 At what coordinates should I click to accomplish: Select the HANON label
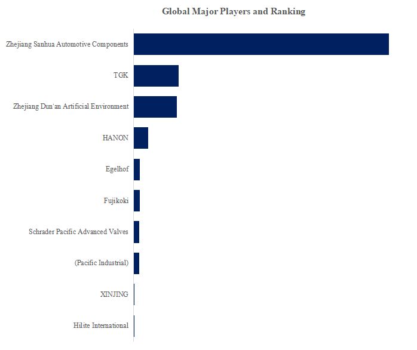[115, 138]
